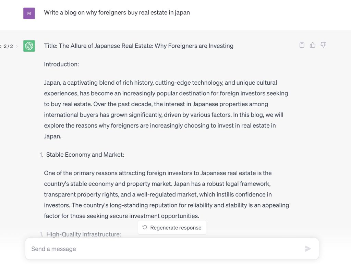Image resolution: width=351 pixels, height=264 pixels.
Task: Click the 2 / 2 response counter
Action: tap(8, 46)
